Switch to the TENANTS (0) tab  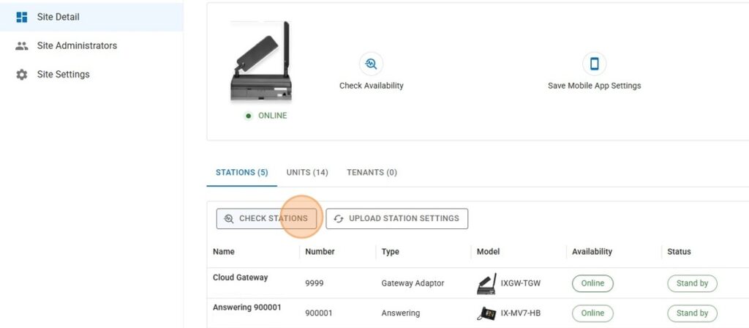pos(372,172)
